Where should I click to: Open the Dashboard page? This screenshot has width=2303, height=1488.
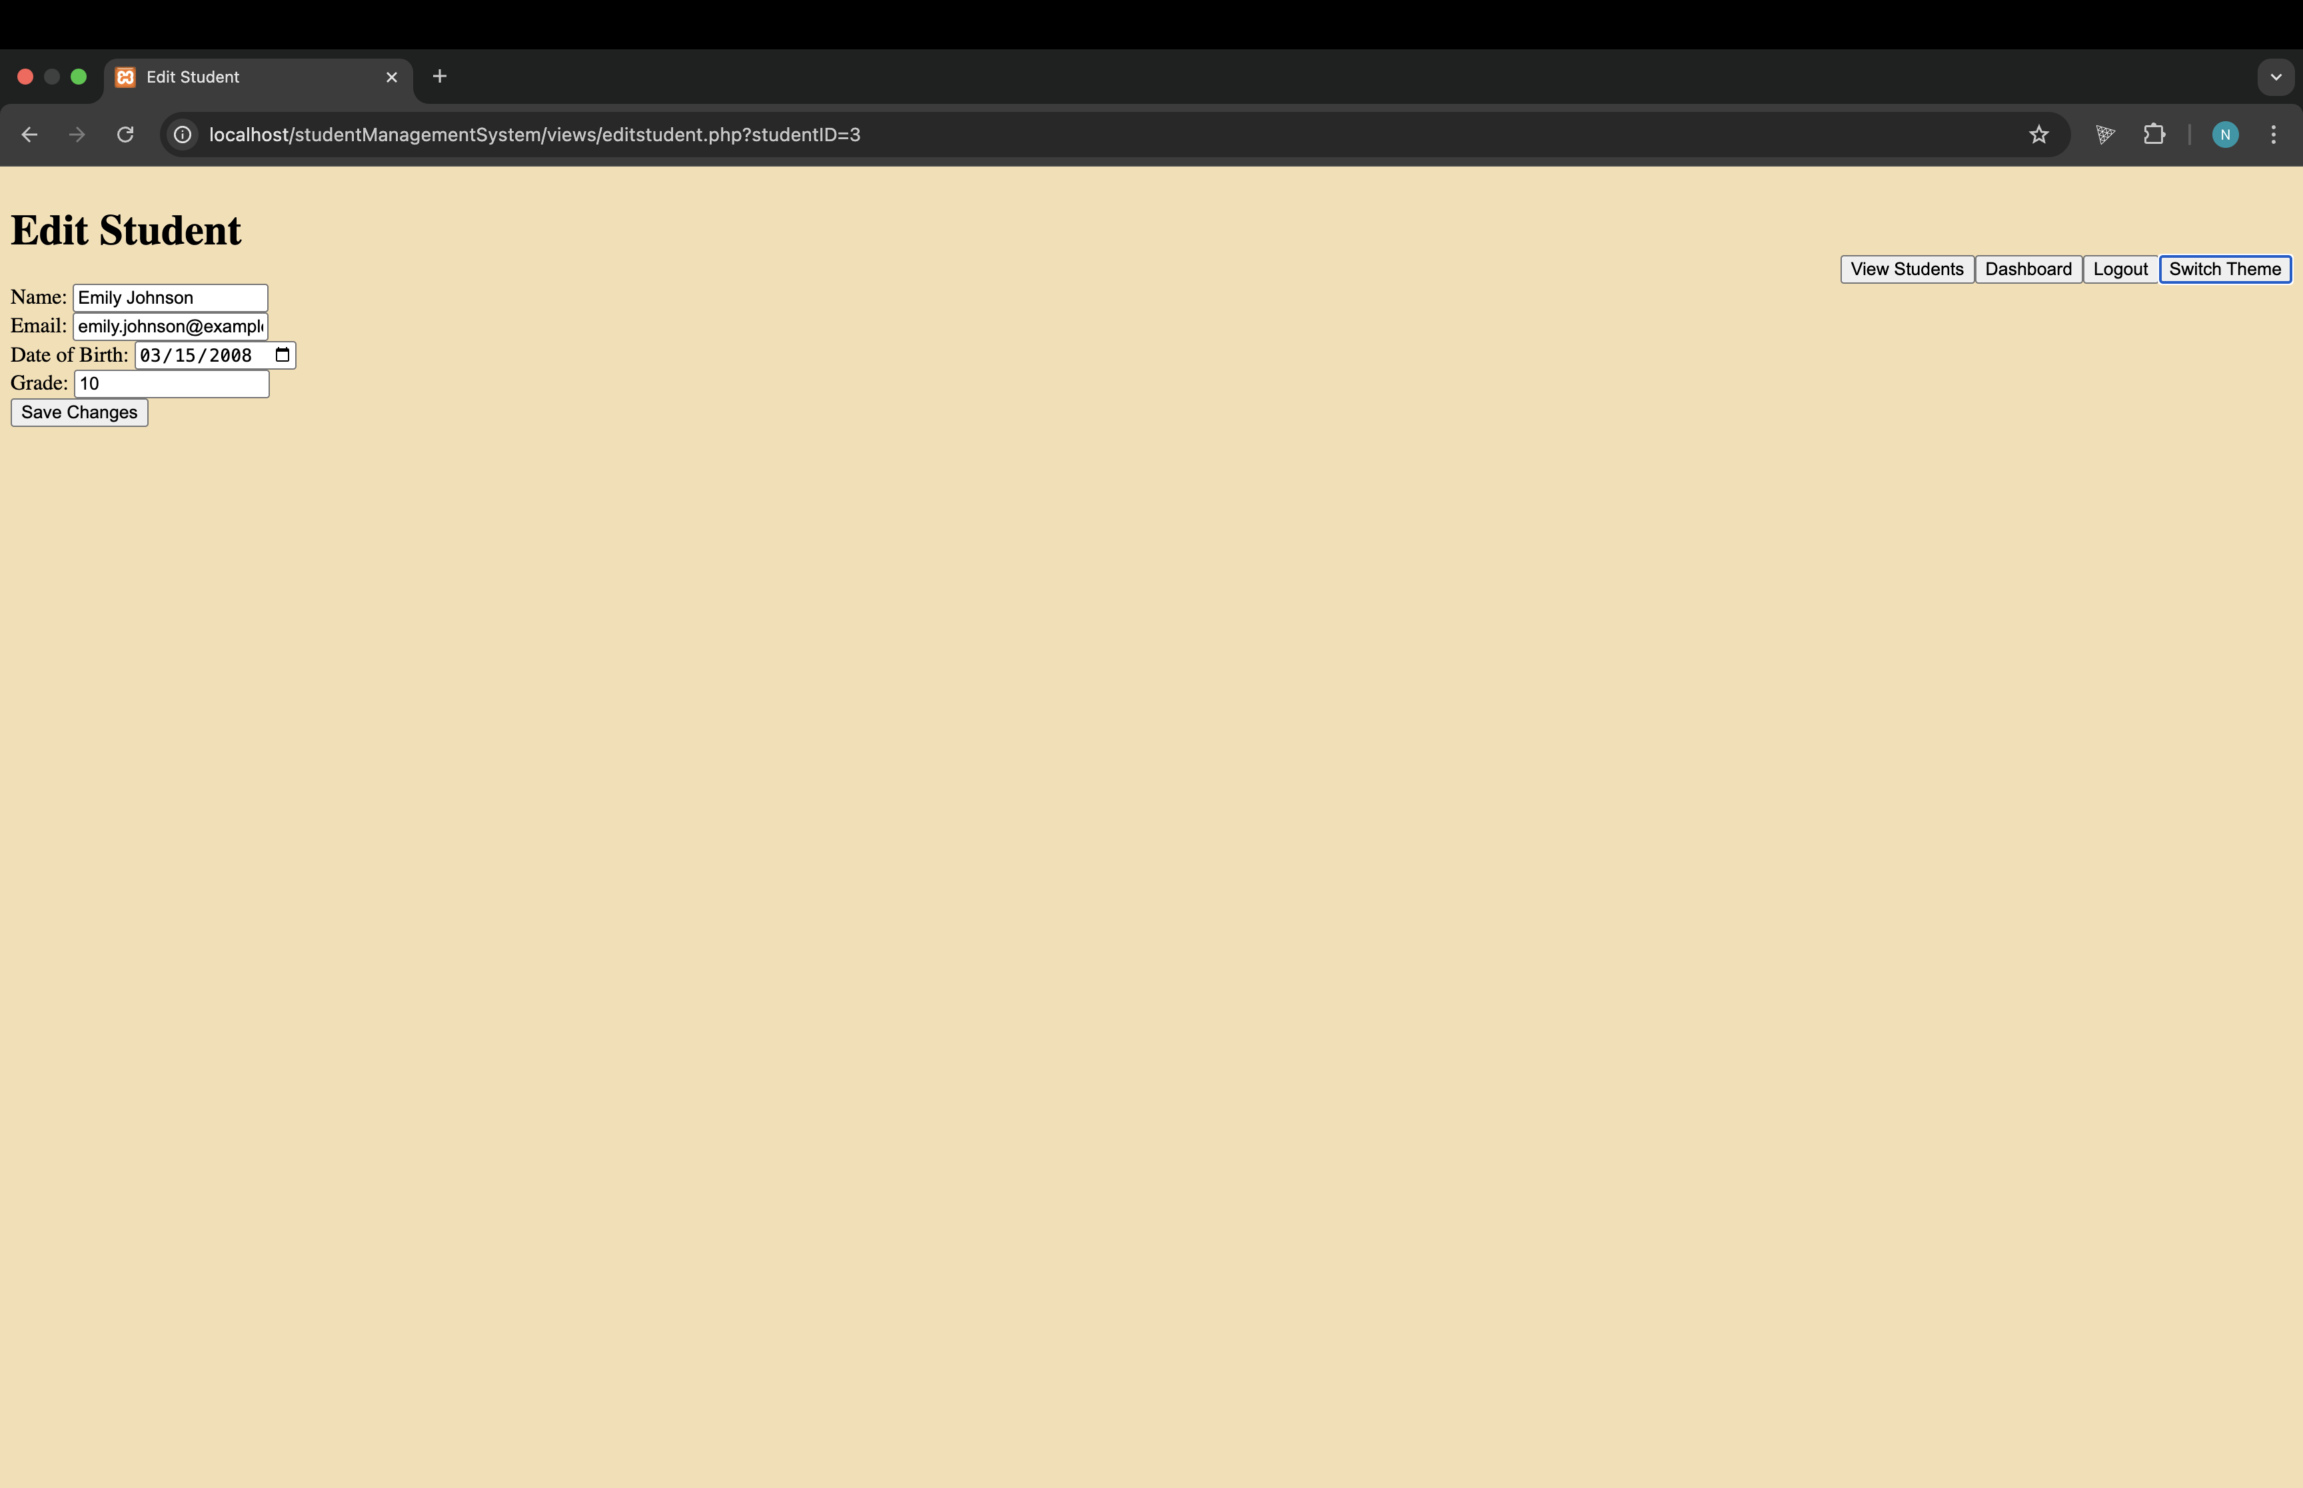(x=2028, y=270)
